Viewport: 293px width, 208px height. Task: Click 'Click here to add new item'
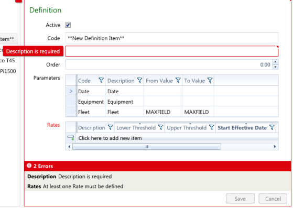110,138
